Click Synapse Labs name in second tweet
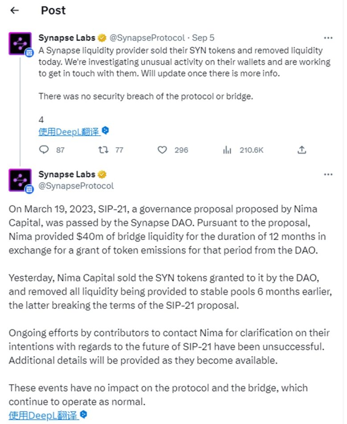 pyautogui.click(x=67, y=174)
